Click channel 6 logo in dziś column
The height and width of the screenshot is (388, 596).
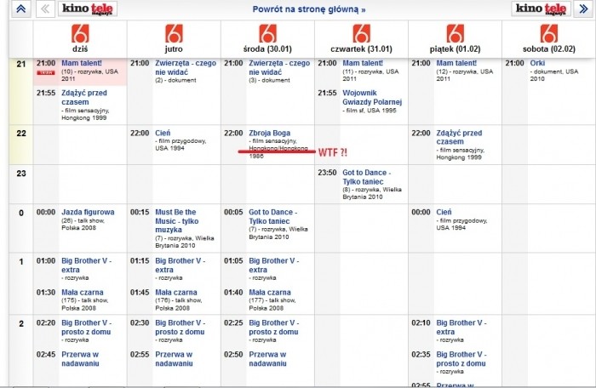point(79,35)
